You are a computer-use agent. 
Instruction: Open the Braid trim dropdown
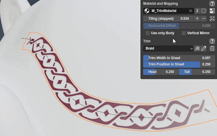click(168, 48)
